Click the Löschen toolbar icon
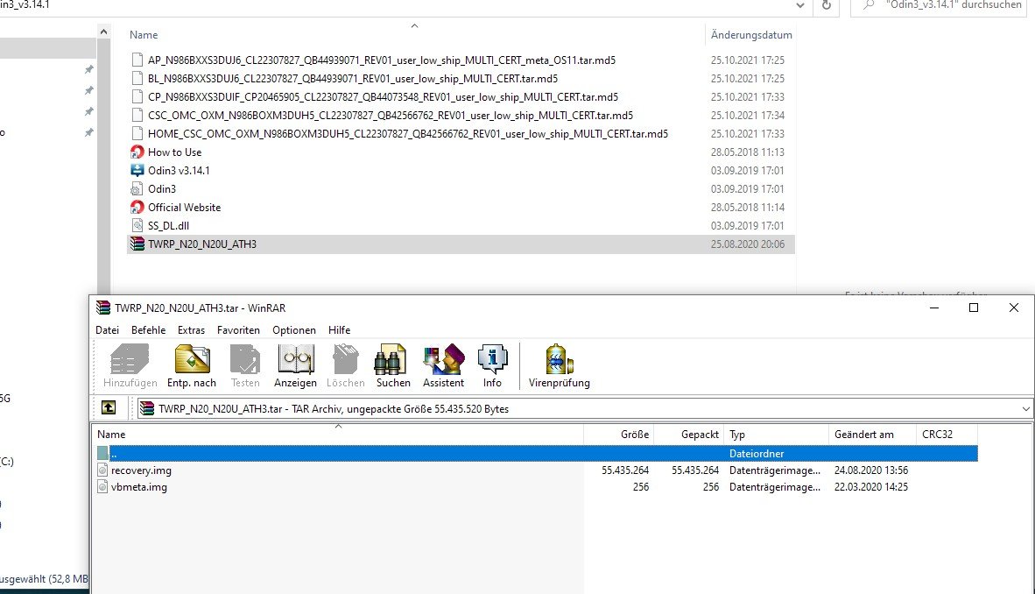 (x=345, y=359)
